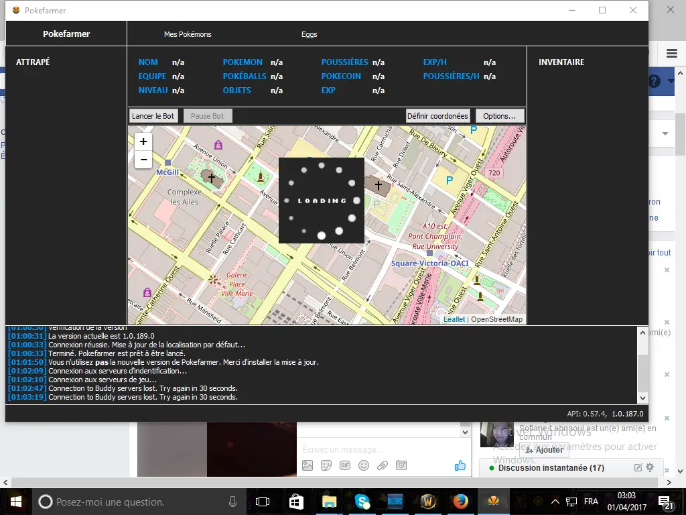Send a thumbs-up like in chat

pyautogui.click(x=460, y=465)
